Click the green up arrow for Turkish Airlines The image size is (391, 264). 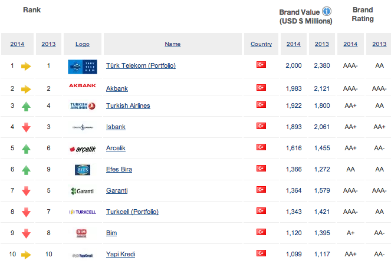pyautogui.click(x=26, y=106)
